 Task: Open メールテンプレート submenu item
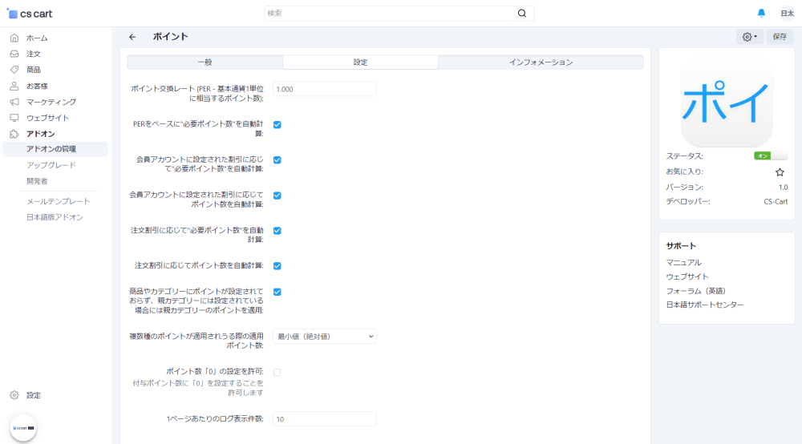(59, 201)
